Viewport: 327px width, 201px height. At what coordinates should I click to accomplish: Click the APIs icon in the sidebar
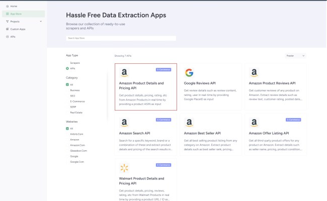8,37
